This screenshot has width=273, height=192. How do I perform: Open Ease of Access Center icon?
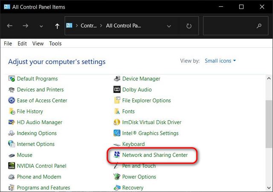(12, 101)
